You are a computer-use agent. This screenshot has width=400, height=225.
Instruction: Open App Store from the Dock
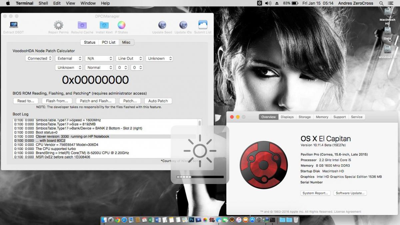(x=252, y=220)
